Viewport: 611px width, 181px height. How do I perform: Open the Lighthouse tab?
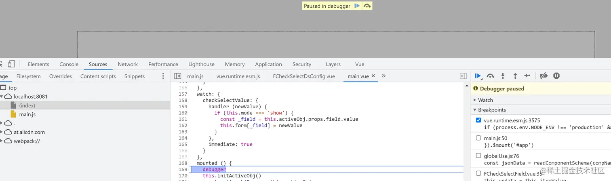click(x=201, y=64)
